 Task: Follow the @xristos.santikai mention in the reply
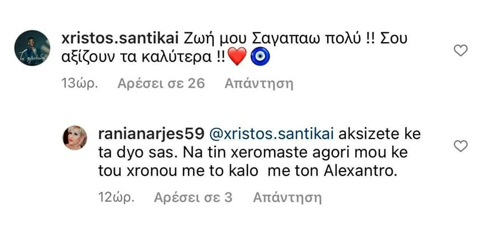[x=271, y=134]
